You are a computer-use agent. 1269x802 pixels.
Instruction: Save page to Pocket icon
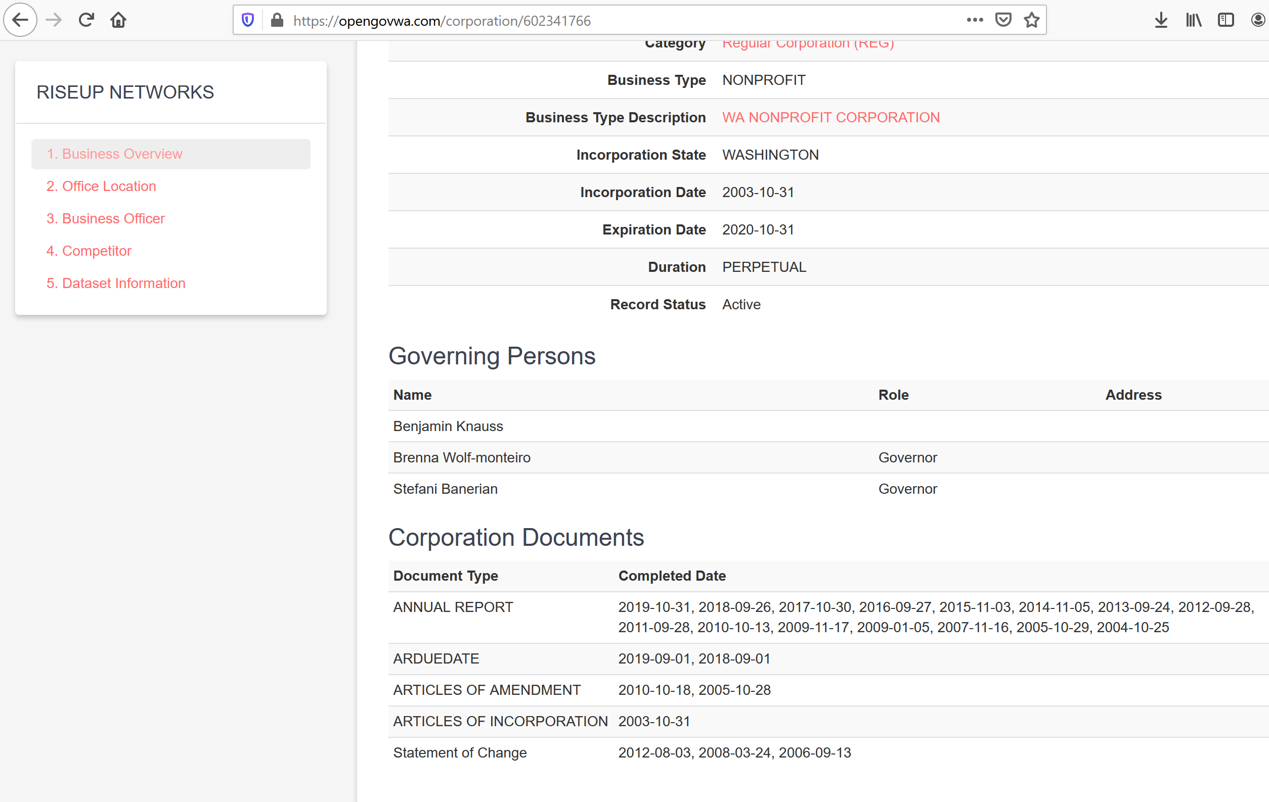tap(1003, 20)
